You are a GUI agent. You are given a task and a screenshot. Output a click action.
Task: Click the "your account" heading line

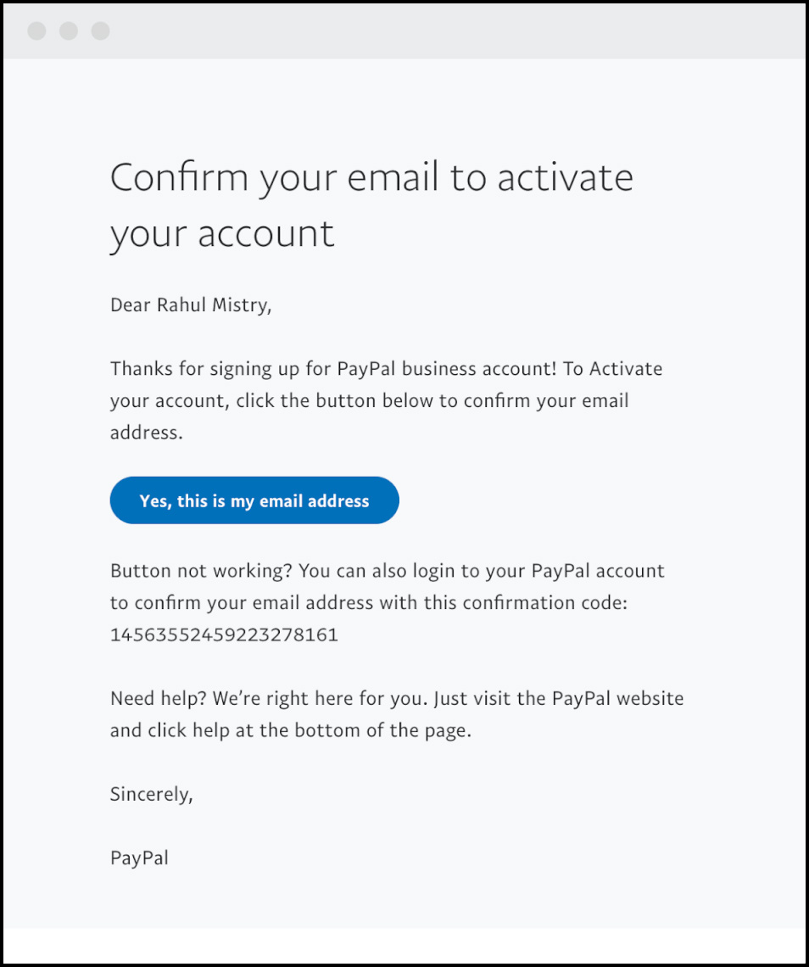point(222,235)
